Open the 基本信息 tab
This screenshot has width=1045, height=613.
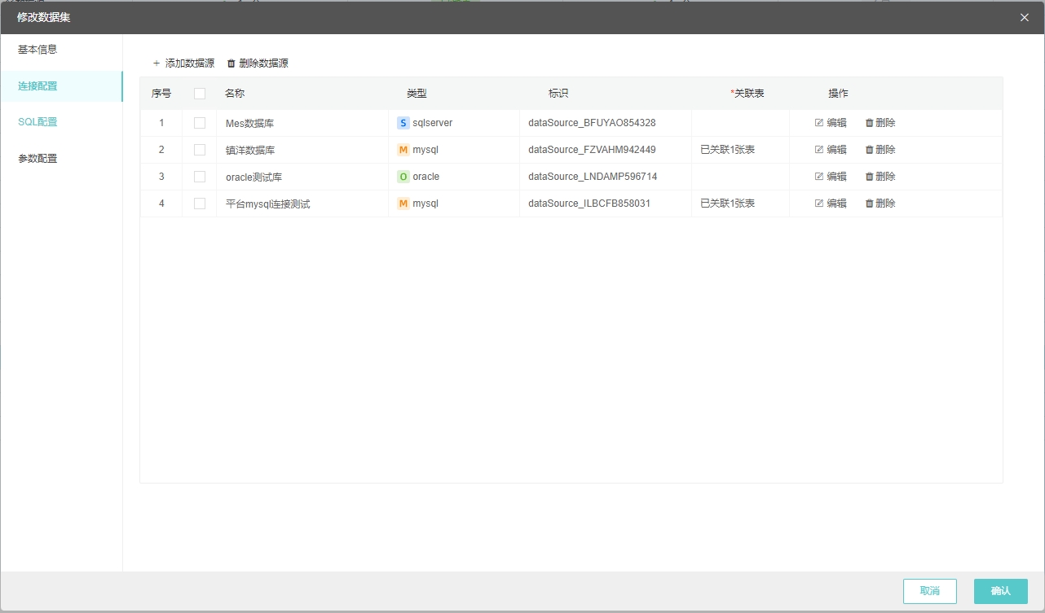(x=61, y=50)
